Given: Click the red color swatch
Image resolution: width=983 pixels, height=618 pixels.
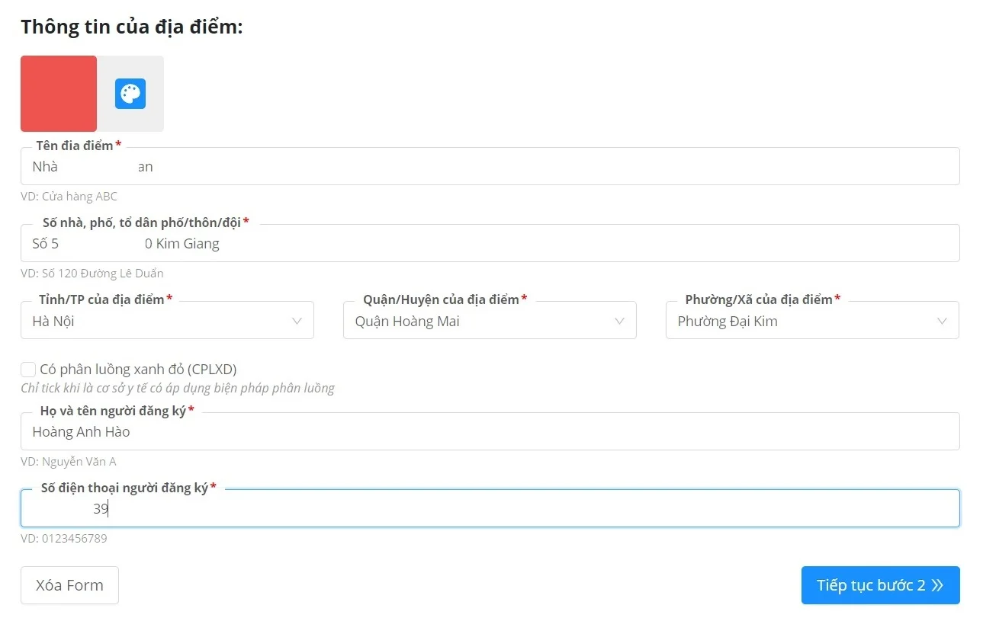Looking at the screenshot, I should pos(59,94).
